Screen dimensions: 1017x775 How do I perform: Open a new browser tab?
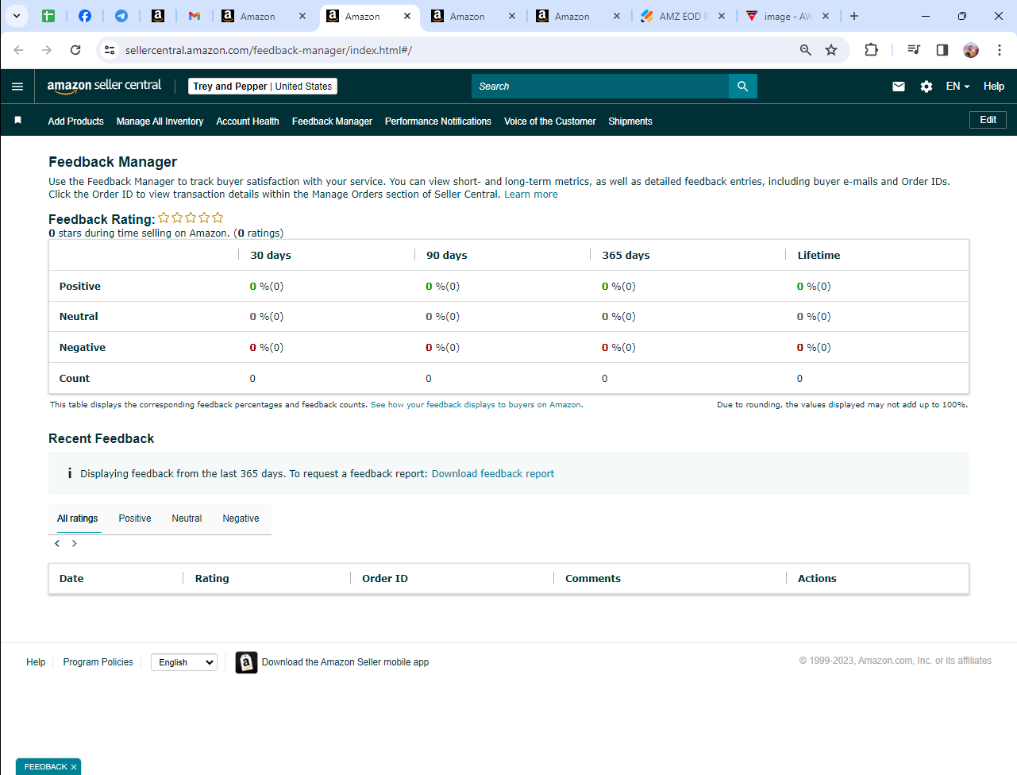pyautogui.click(x=854, y=16)
